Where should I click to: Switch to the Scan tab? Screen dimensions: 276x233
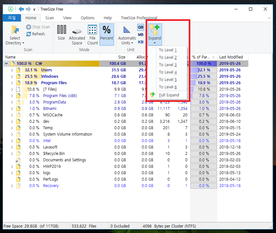click(50, 18)
